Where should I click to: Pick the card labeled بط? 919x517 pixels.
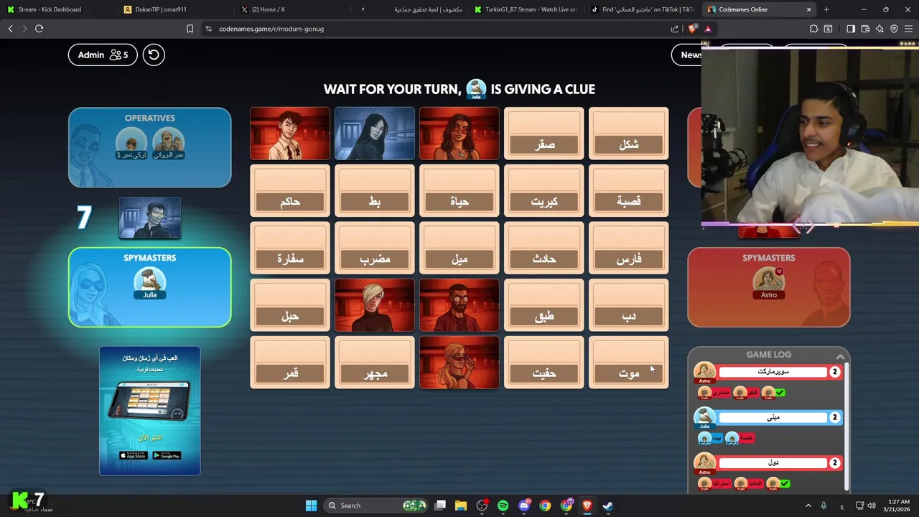[x=374, y=191]
